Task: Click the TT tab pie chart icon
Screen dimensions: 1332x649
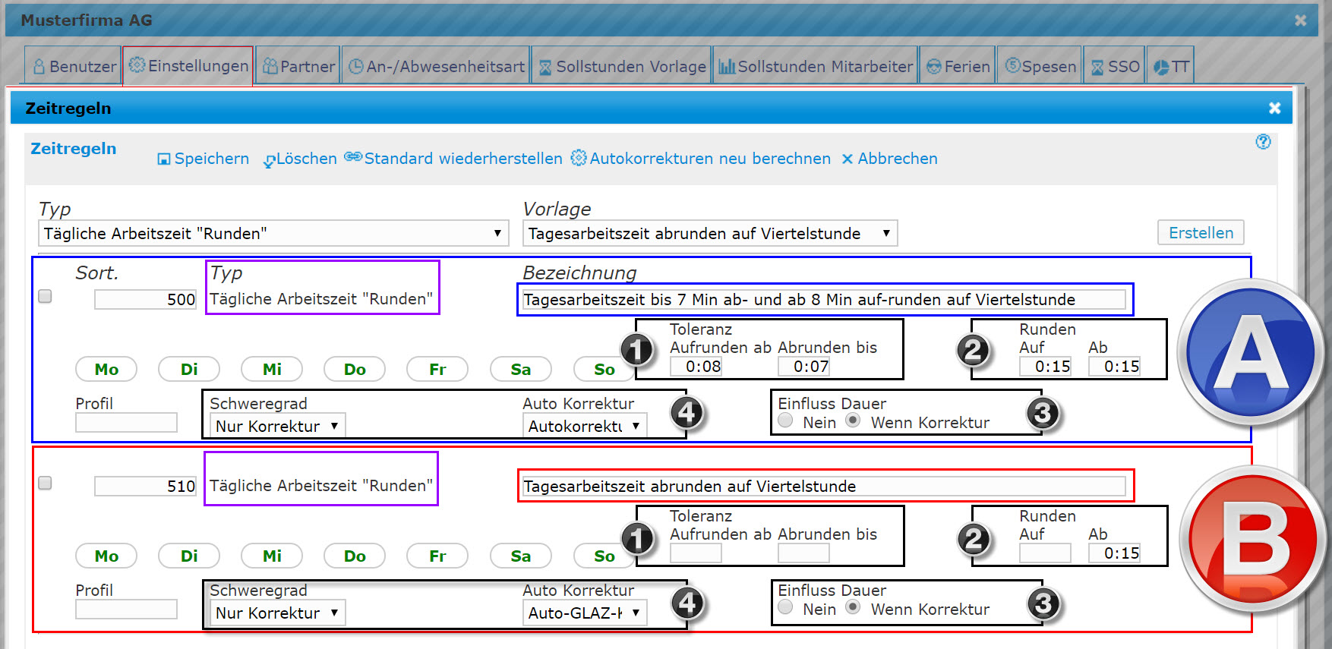Action: (x=1161, y=67)
